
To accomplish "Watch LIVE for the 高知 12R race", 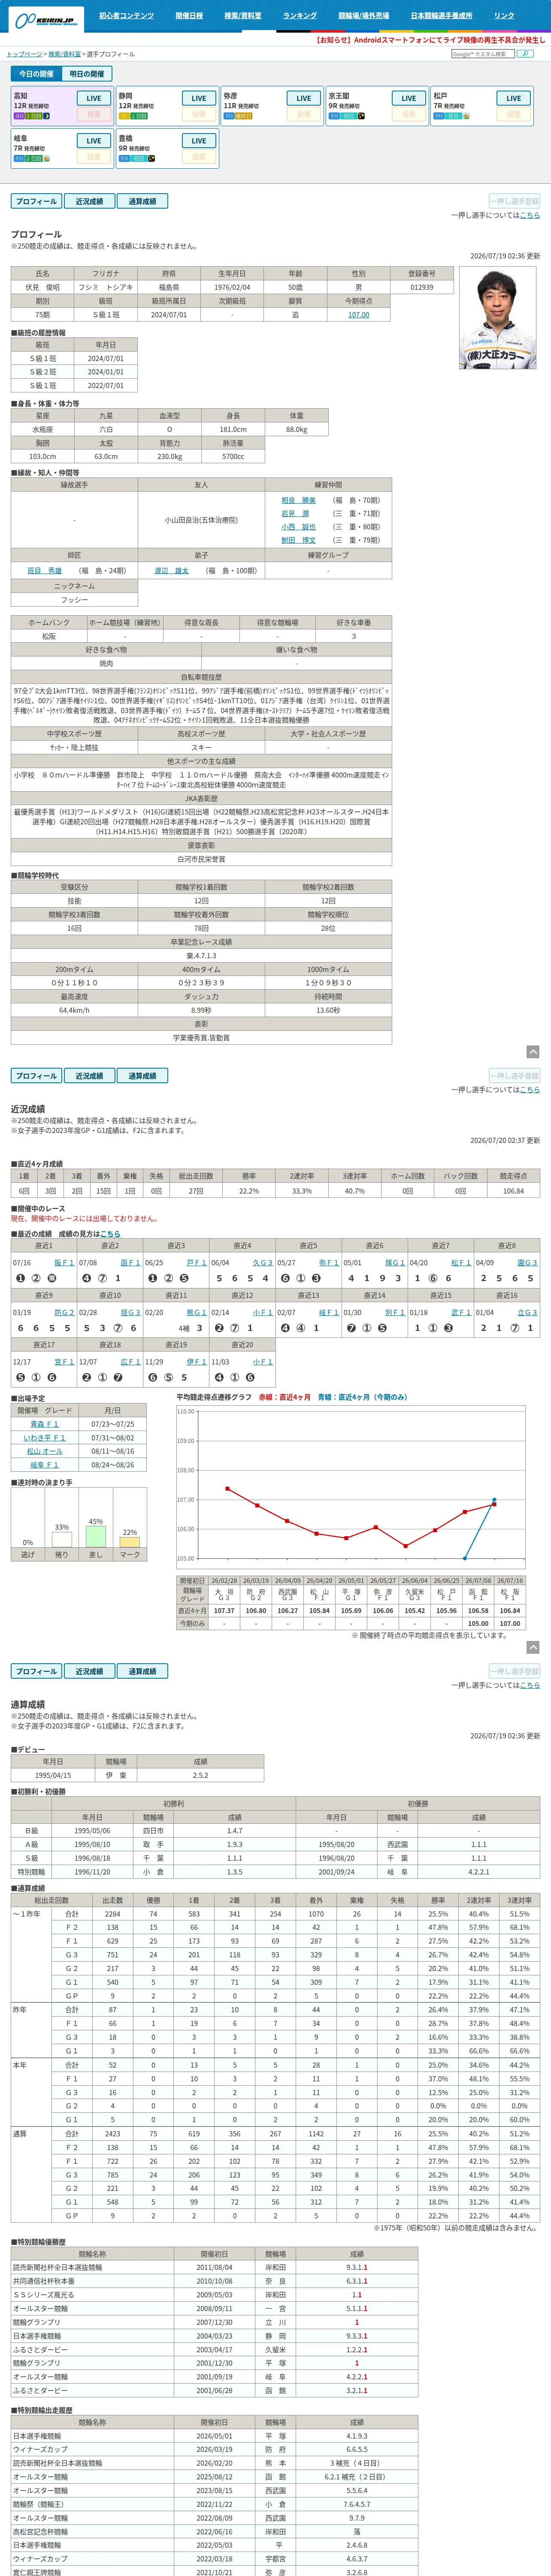I will tap(94, 98).
